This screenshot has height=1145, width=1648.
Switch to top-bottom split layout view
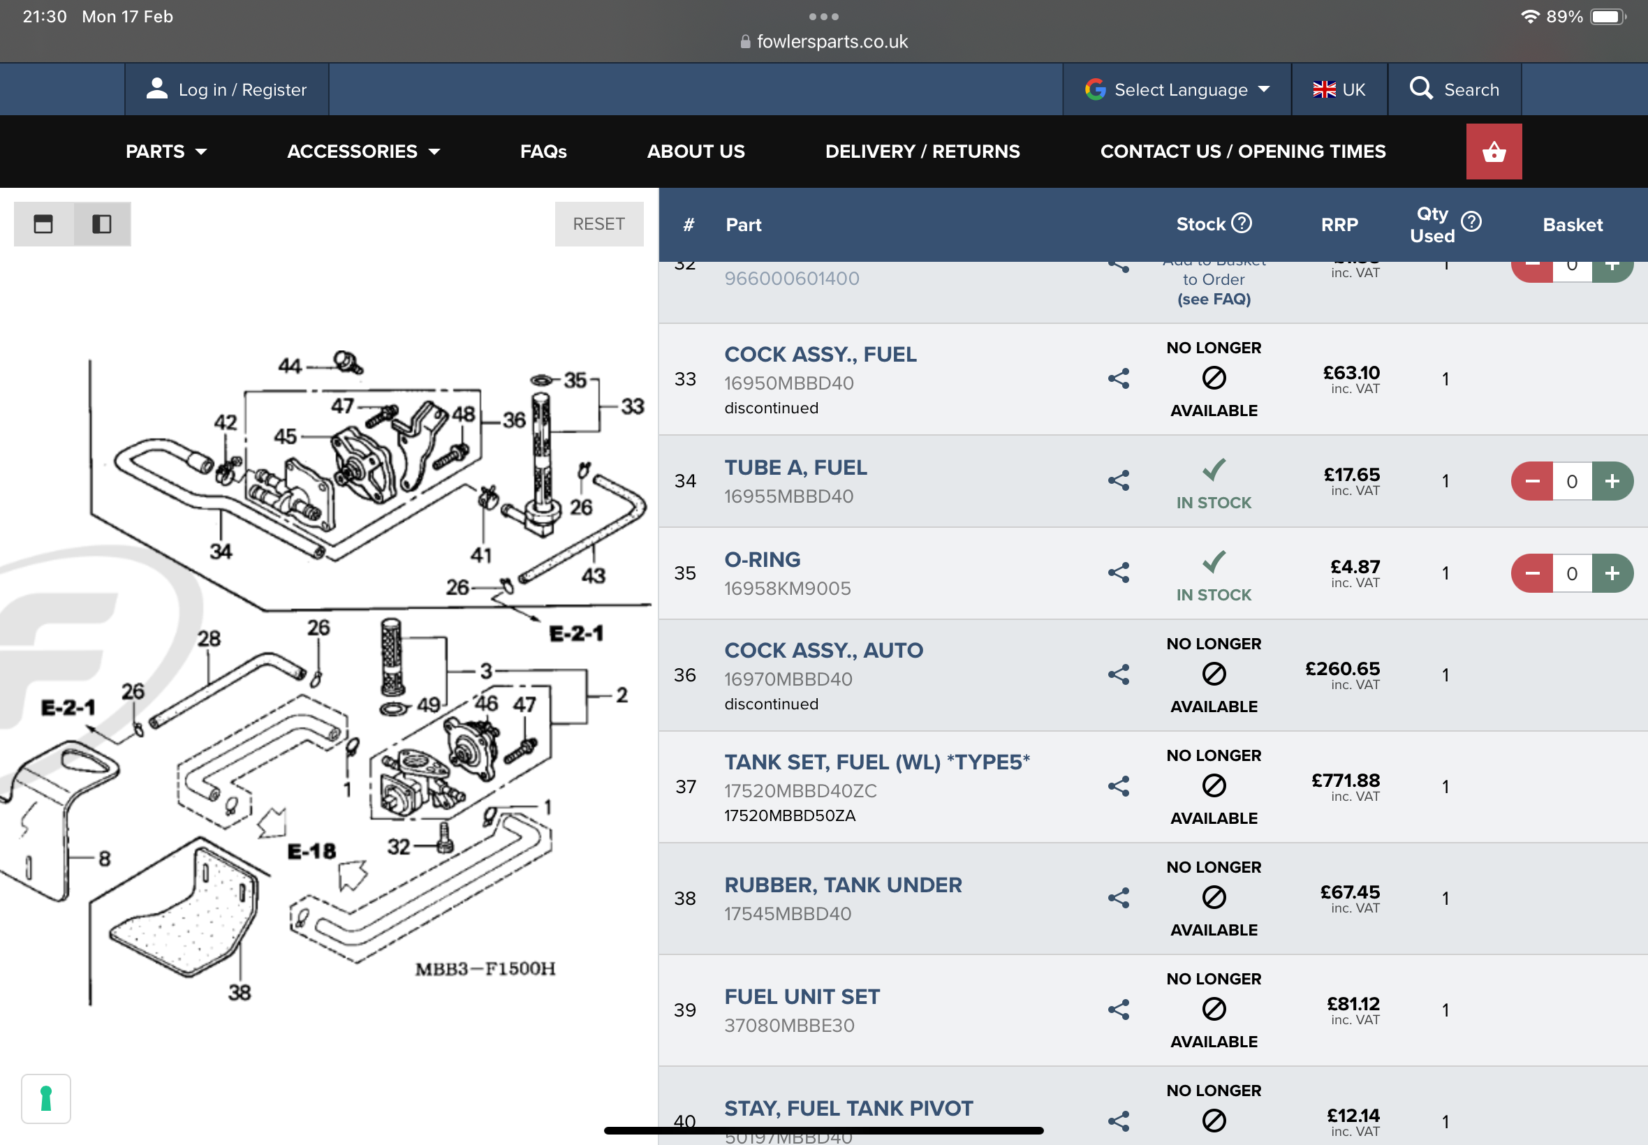click(x=43, y=224)
